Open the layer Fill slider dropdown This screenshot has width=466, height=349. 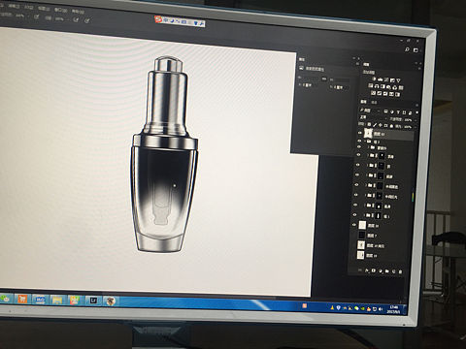(x=416, y=127)
